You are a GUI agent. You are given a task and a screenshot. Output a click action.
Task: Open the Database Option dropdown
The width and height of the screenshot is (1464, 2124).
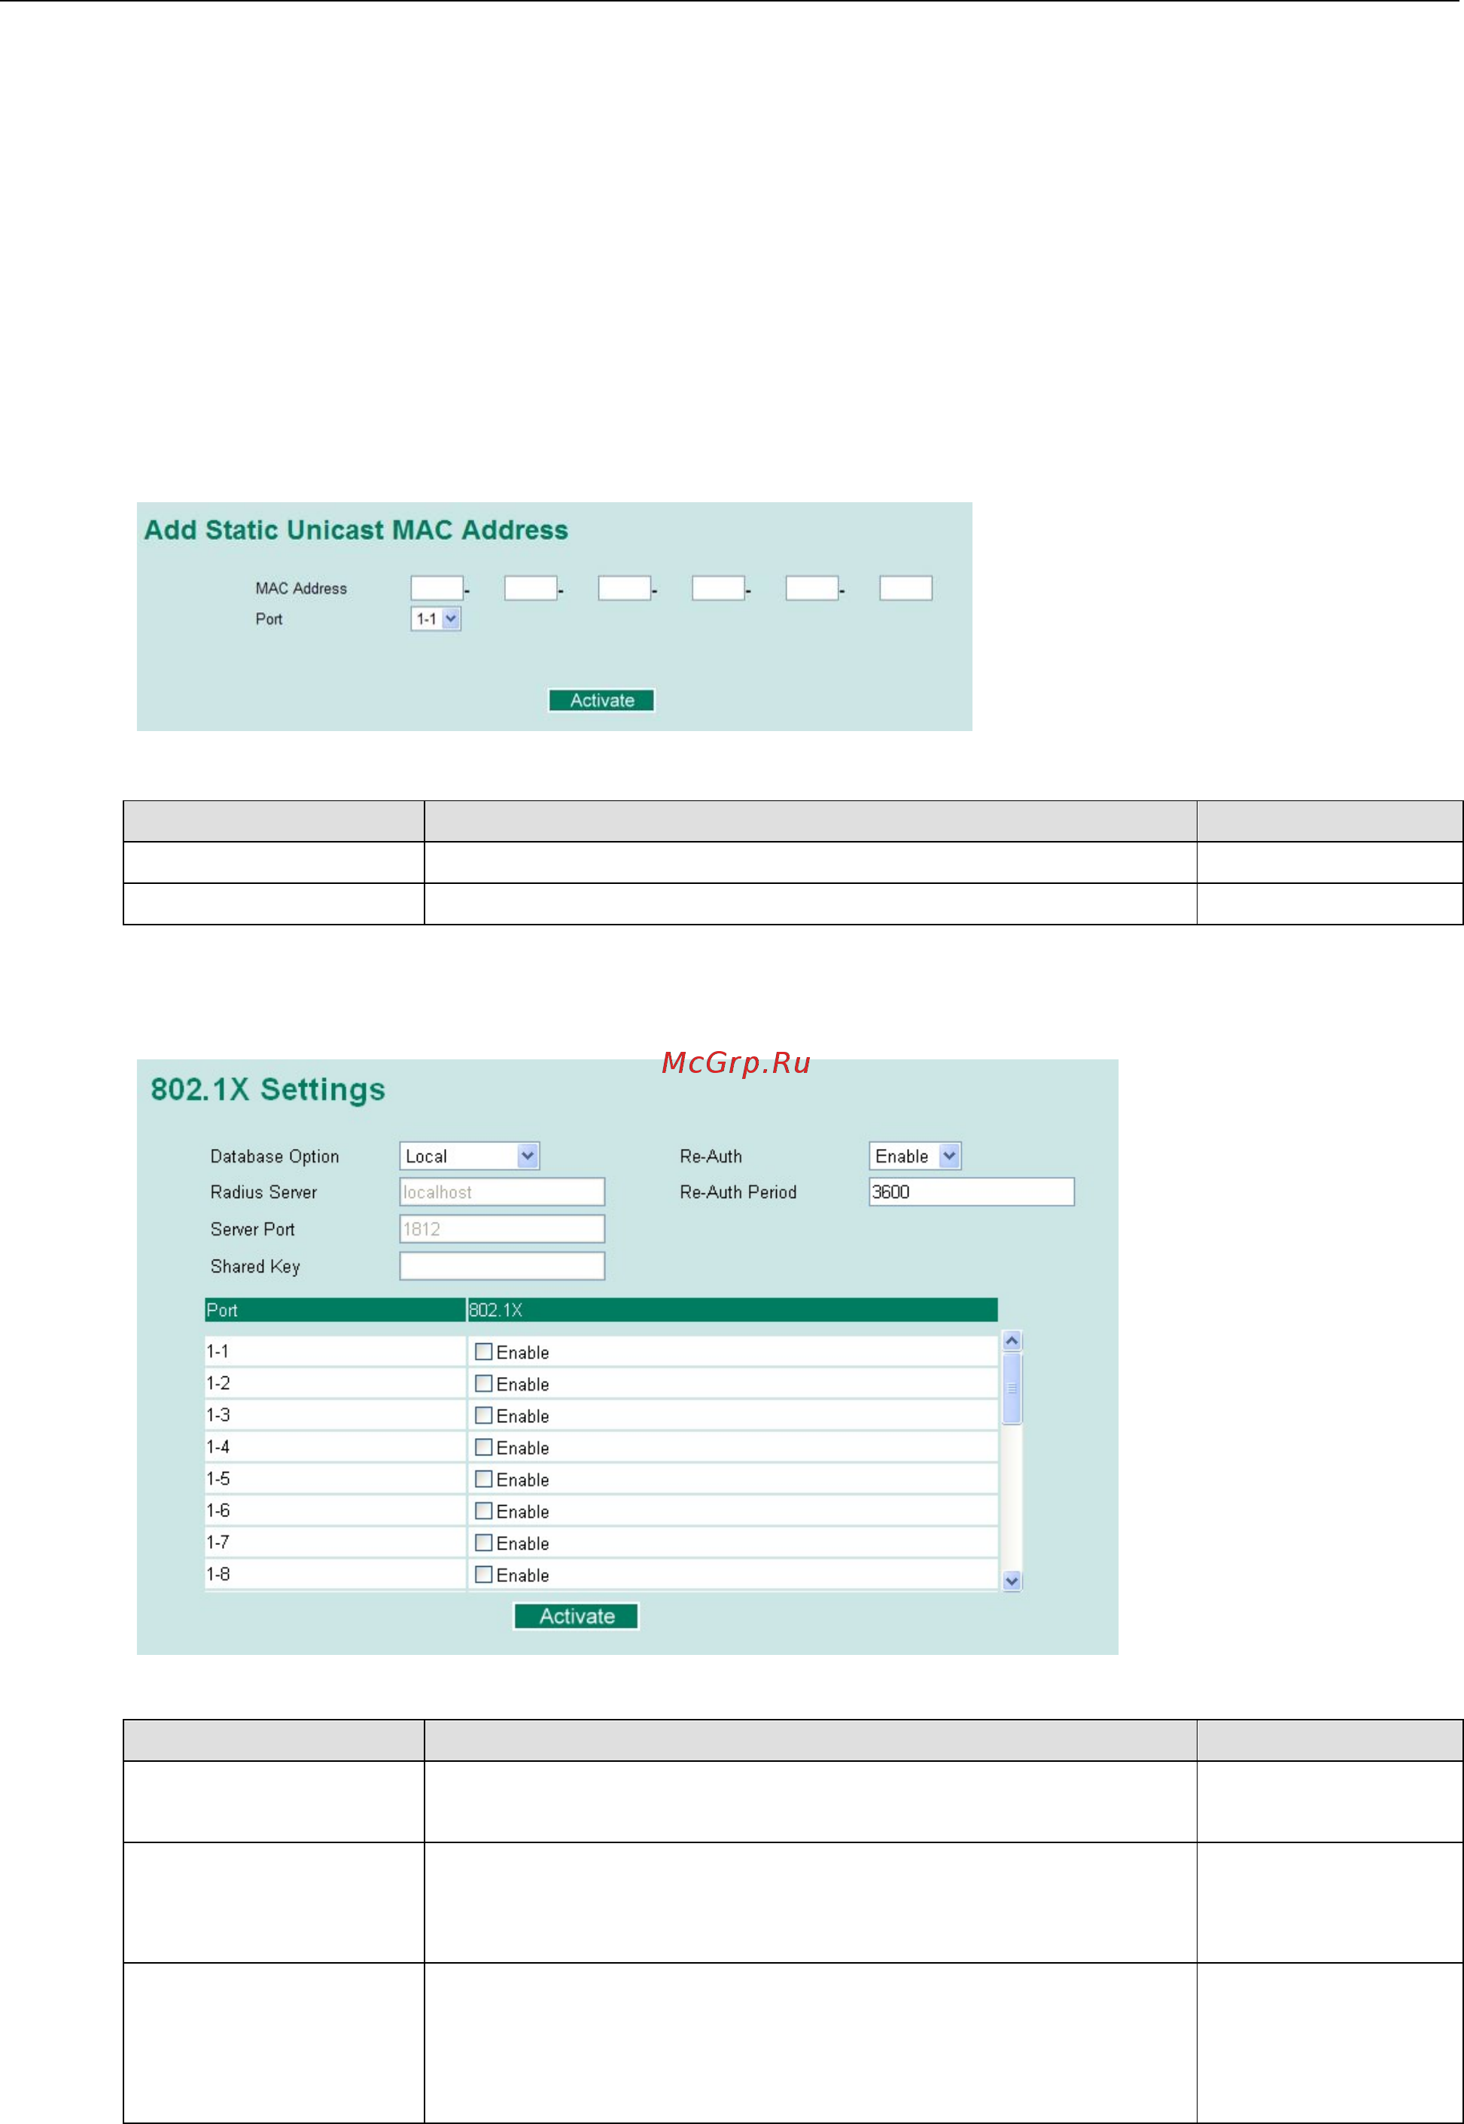pyautogui.click(x=470, y=1156)
